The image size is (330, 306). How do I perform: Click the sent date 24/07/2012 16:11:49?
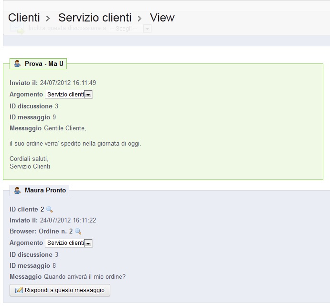coord(68,83)
